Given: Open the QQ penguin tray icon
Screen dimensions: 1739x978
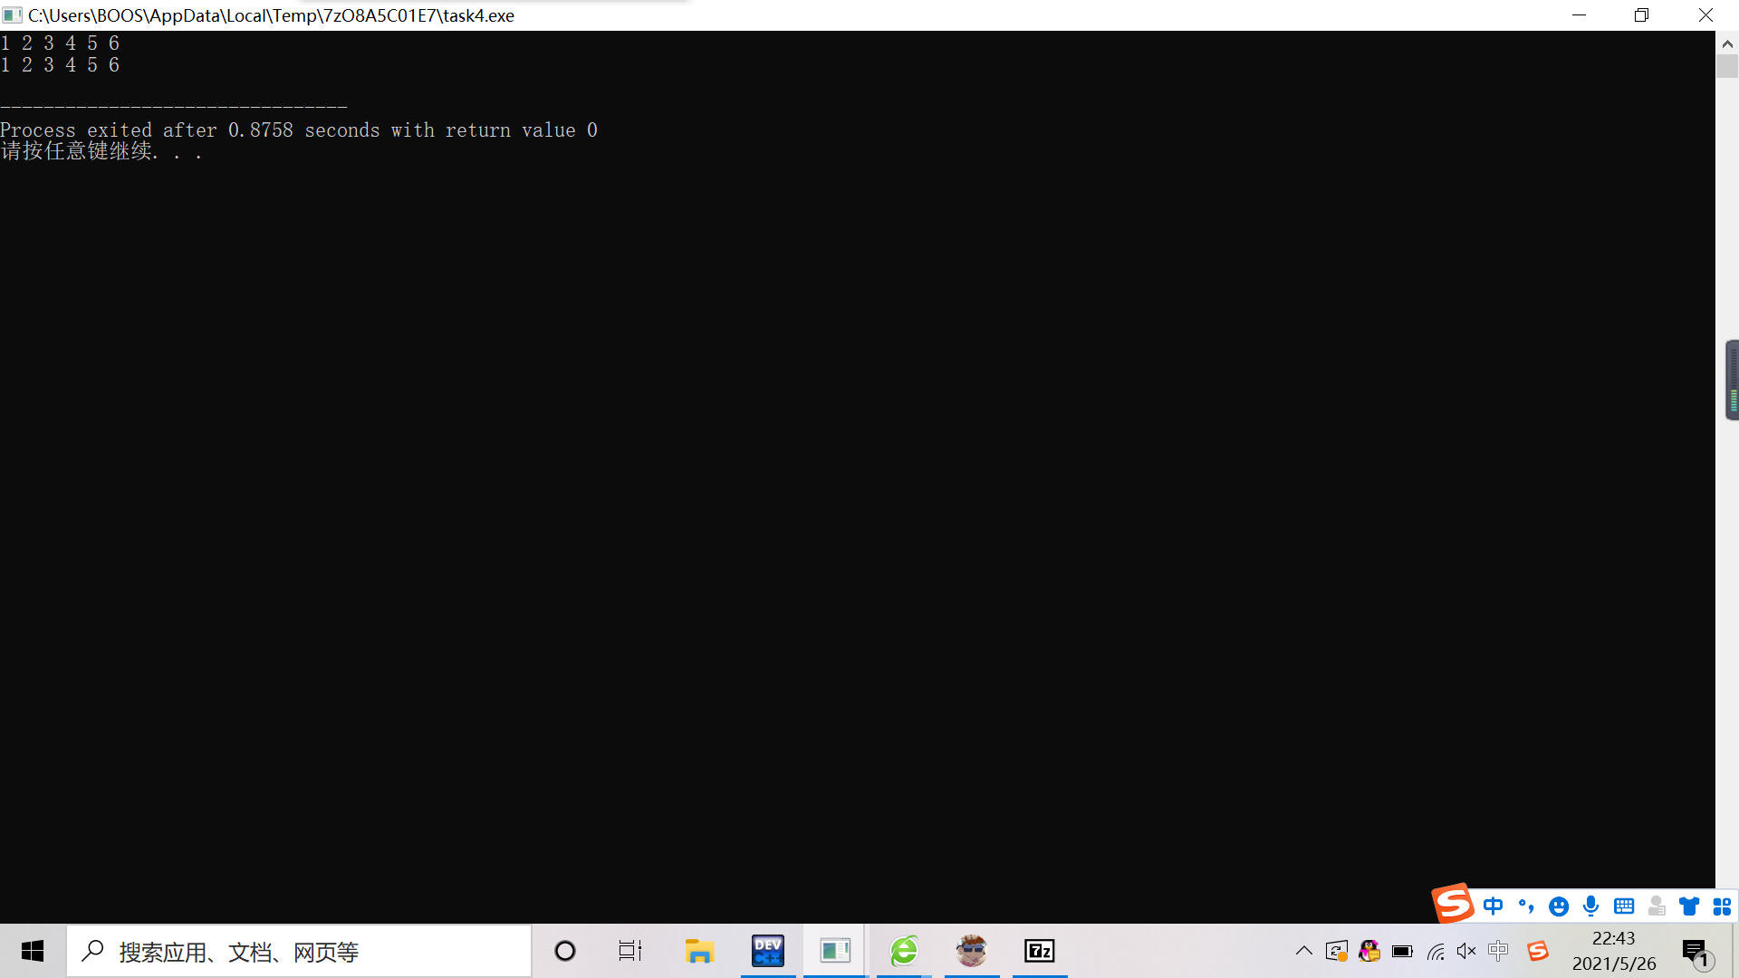Looking at the screenshot, I should click(x=1369, y=951).
